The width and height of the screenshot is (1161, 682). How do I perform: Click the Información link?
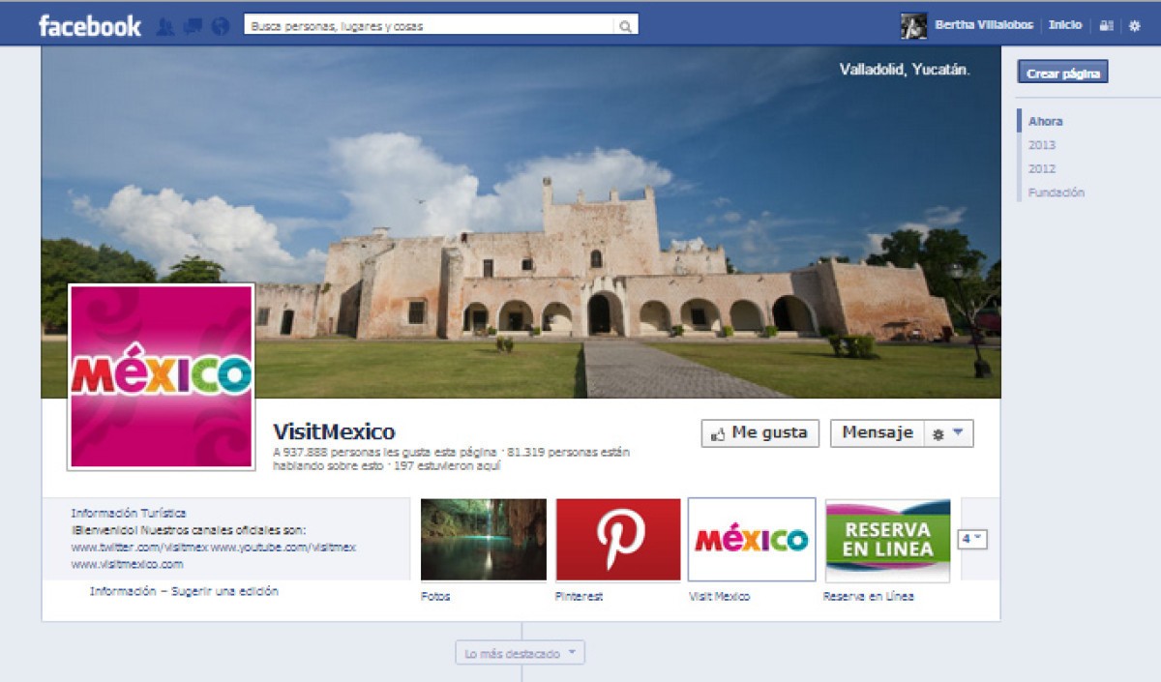[x=123, y=591]
